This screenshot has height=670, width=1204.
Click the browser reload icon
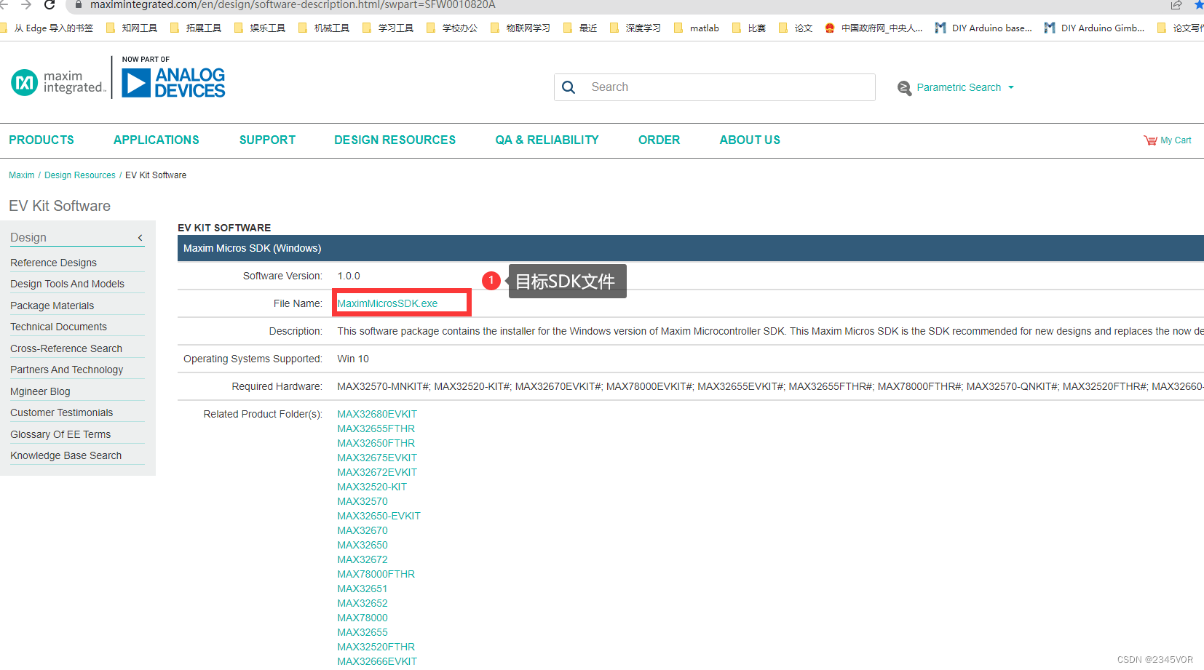(49, 4)
